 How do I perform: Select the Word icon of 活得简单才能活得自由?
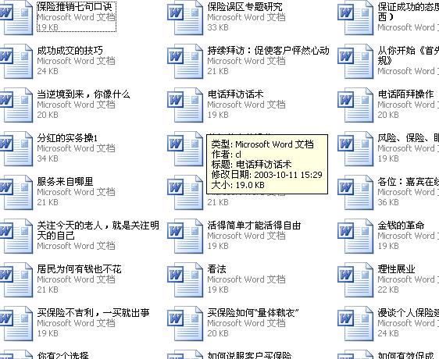pyautogui.click(x=185, y=236)
